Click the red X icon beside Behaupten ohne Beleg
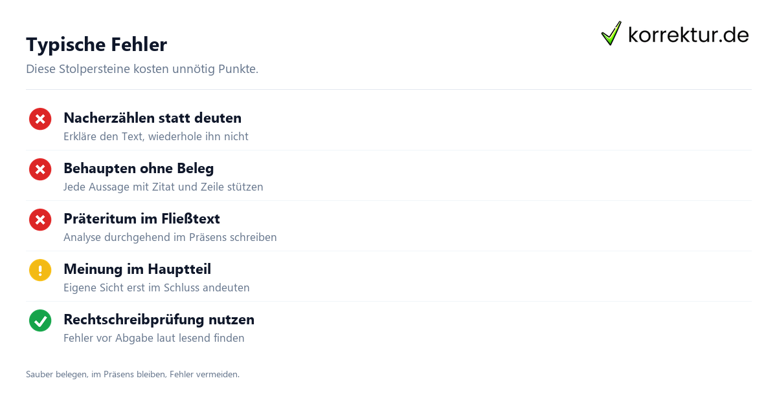Screen dimensions: 777x407 pyautogui.click(x=40, y=169)
